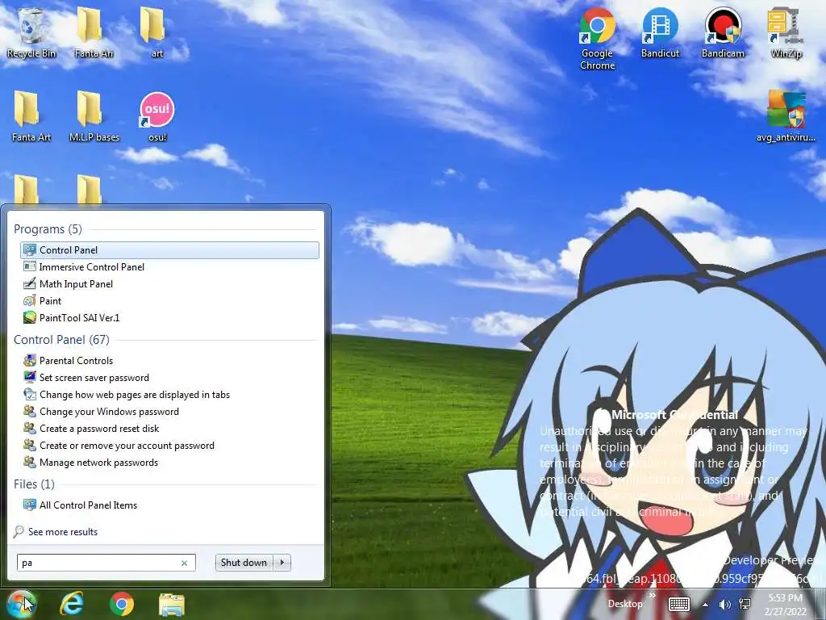Open the network tray icon

pyautogui.click(x=745, y=604)
